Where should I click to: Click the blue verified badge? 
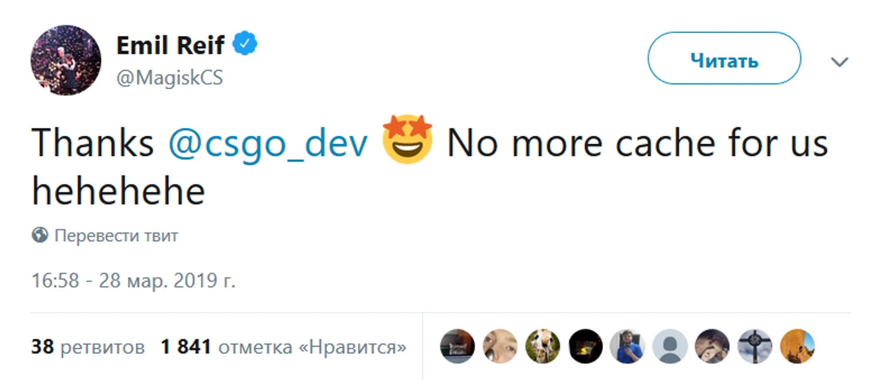click(245, 44)
